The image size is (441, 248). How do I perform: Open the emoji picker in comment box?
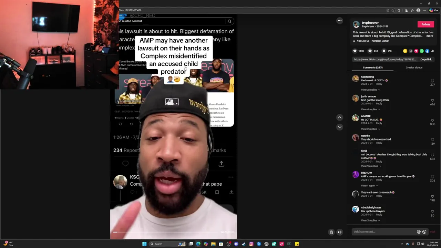click(x=424, y=232)
